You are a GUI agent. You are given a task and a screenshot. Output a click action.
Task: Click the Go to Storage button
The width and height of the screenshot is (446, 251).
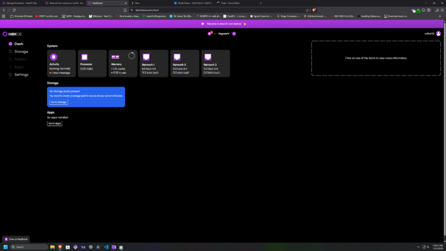coord(58,102)
